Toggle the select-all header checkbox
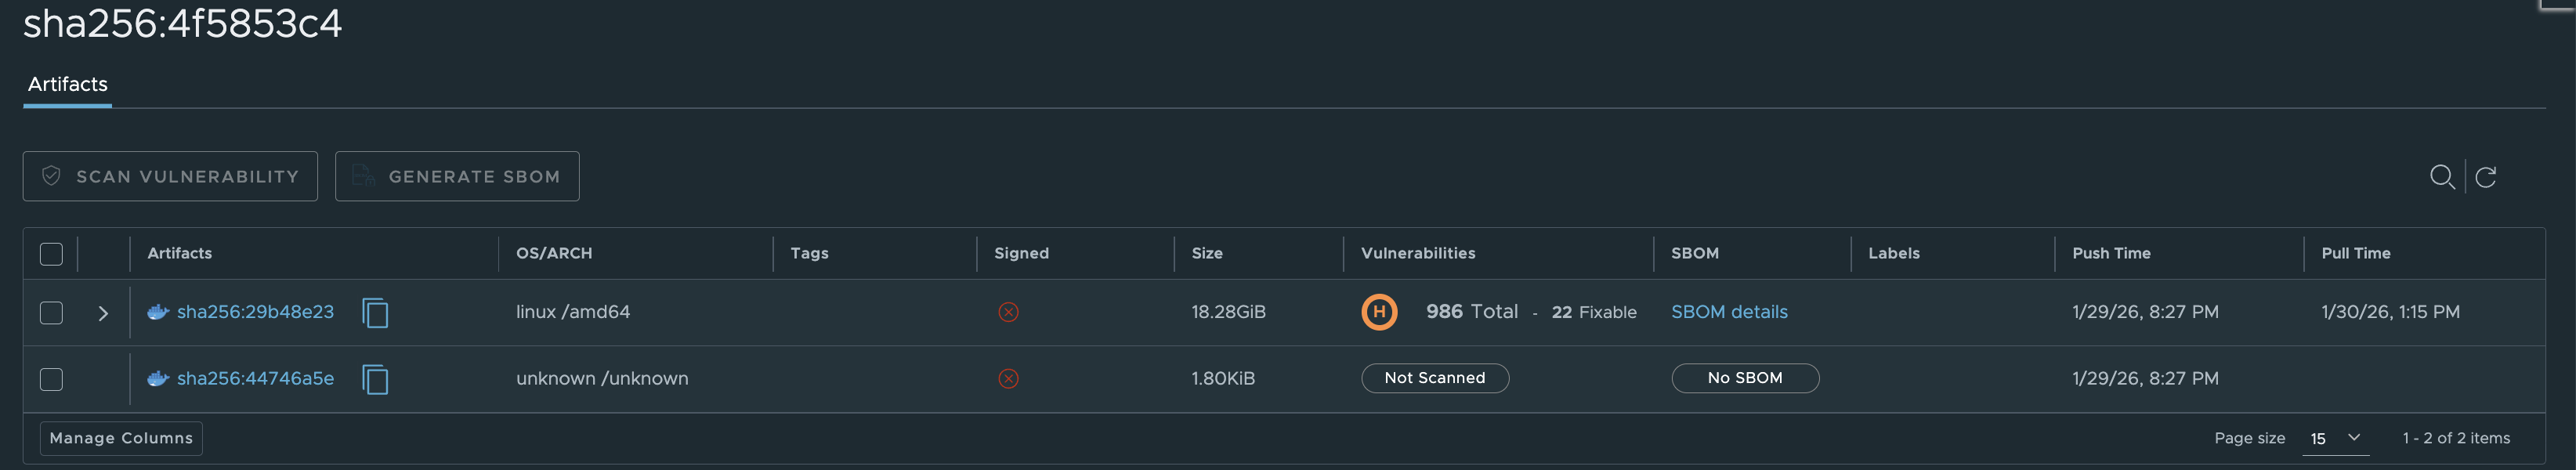 coord(51,254)
